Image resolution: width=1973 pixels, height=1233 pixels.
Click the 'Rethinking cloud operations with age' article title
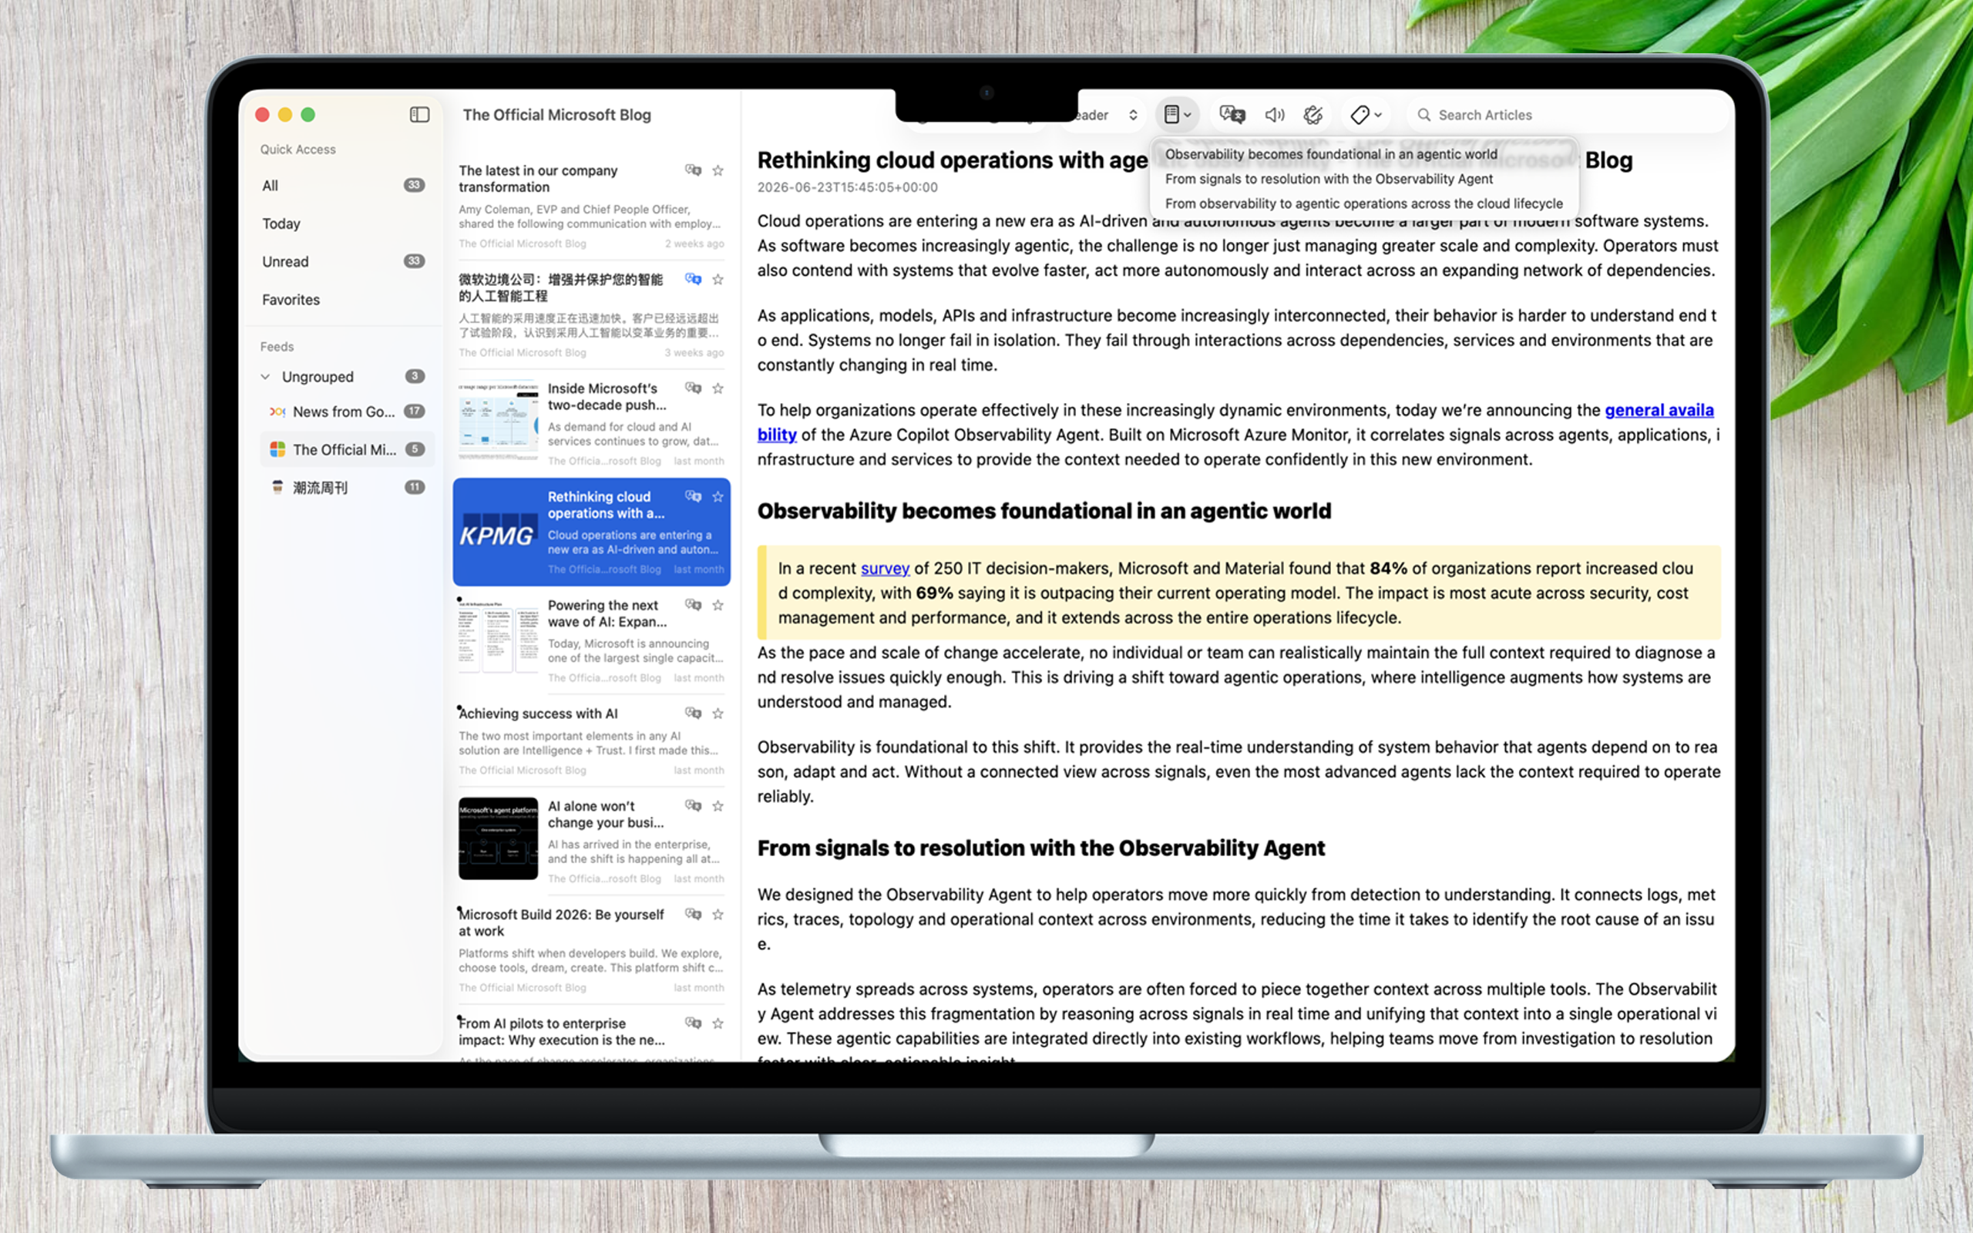[x=953, y=160]
